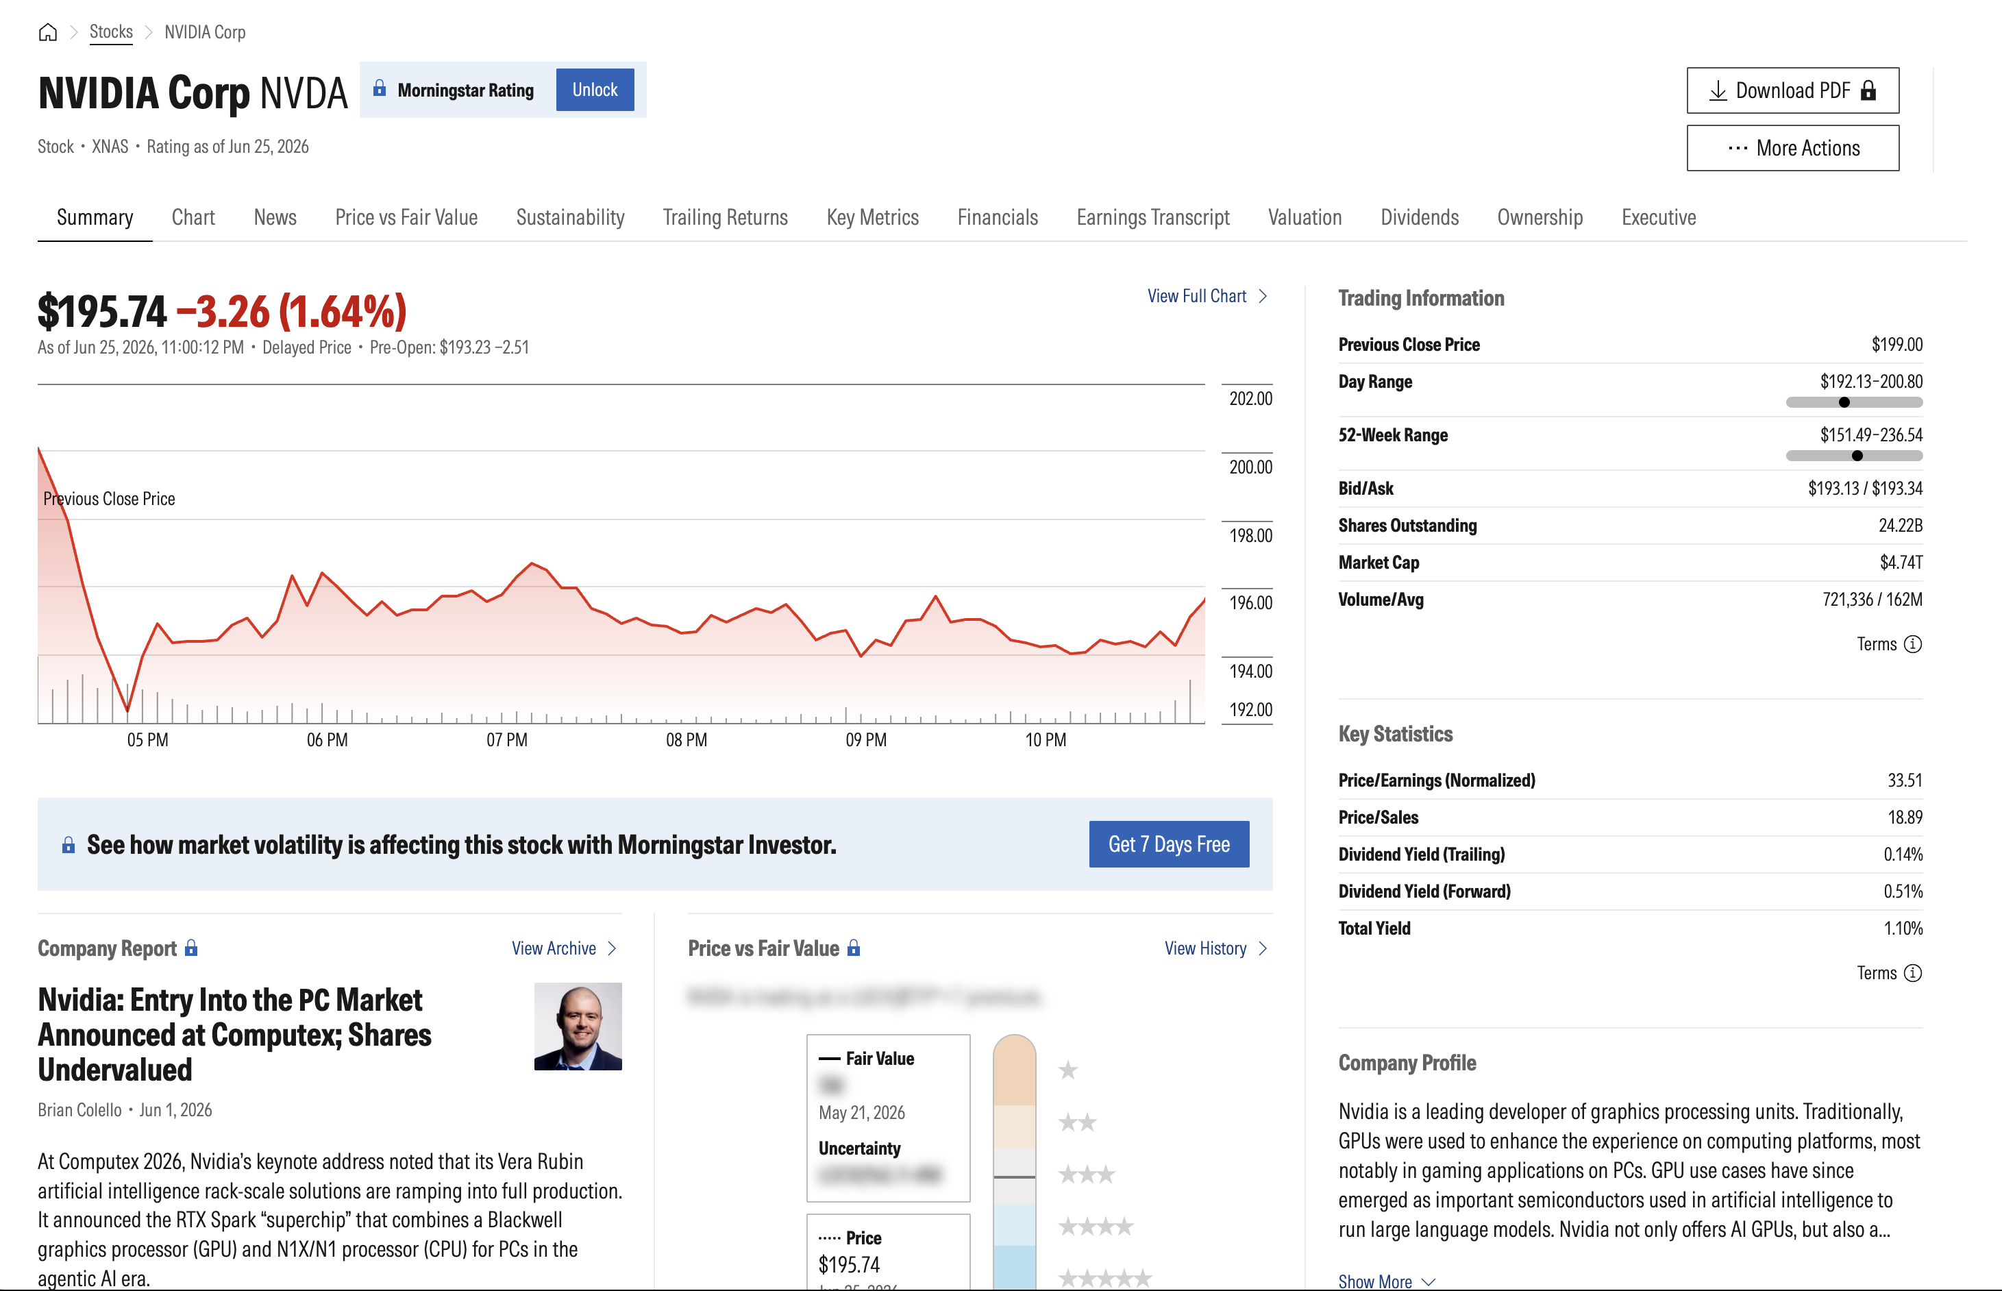This screenshot has width=2002, height=1291.
Task: Click lock icon in volatility banner
Action: 69,845
